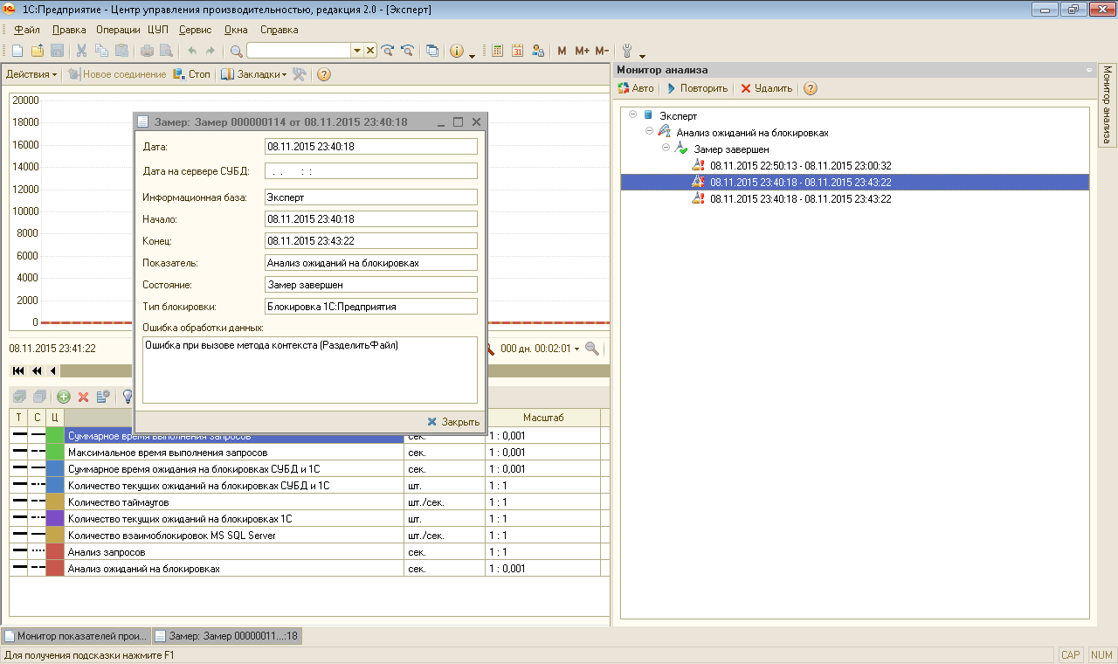Click green color cell of Максимальное время row
The height and width of the screenshot is (664, 1118).
55,453
